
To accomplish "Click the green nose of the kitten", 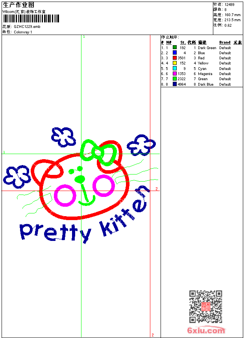I will coord(80,179).
